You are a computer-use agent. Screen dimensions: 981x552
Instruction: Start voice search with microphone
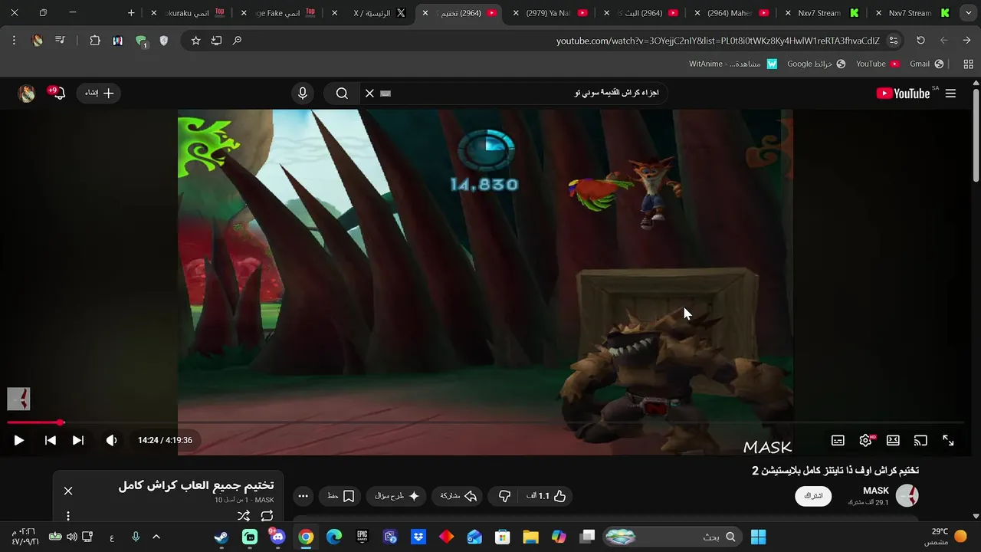click(x=303, y=94)
